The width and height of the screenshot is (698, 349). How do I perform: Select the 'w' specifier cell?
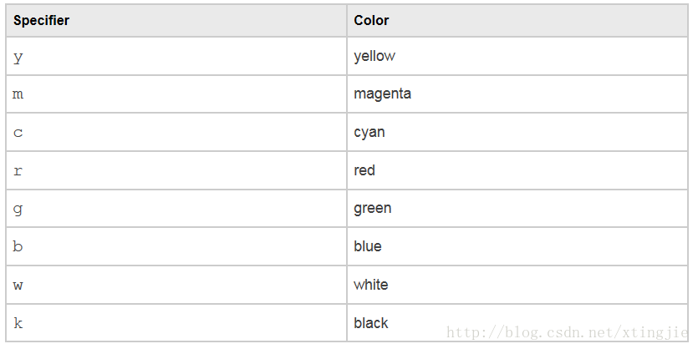[176, 285]
